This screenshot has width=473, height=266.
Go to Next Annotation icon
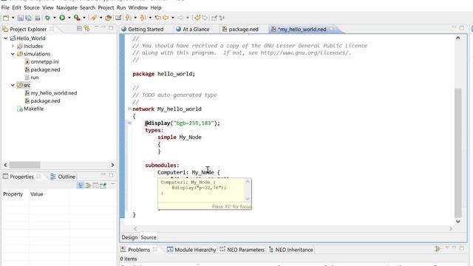tap(128, 18)
